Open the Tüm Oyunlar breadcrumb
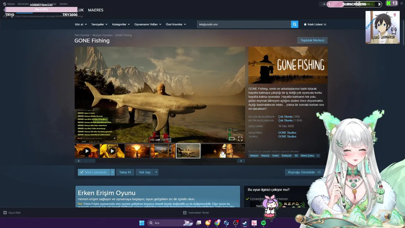The height and width of the screenshot is (228, 405). pos(82,35)
